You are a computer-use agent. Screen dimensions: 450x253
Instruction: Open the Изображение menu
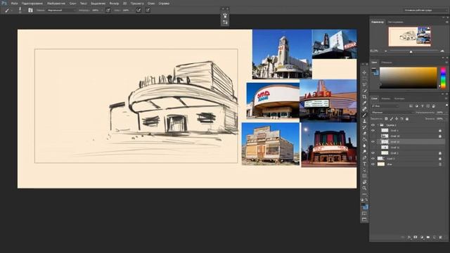coord(56,4)
